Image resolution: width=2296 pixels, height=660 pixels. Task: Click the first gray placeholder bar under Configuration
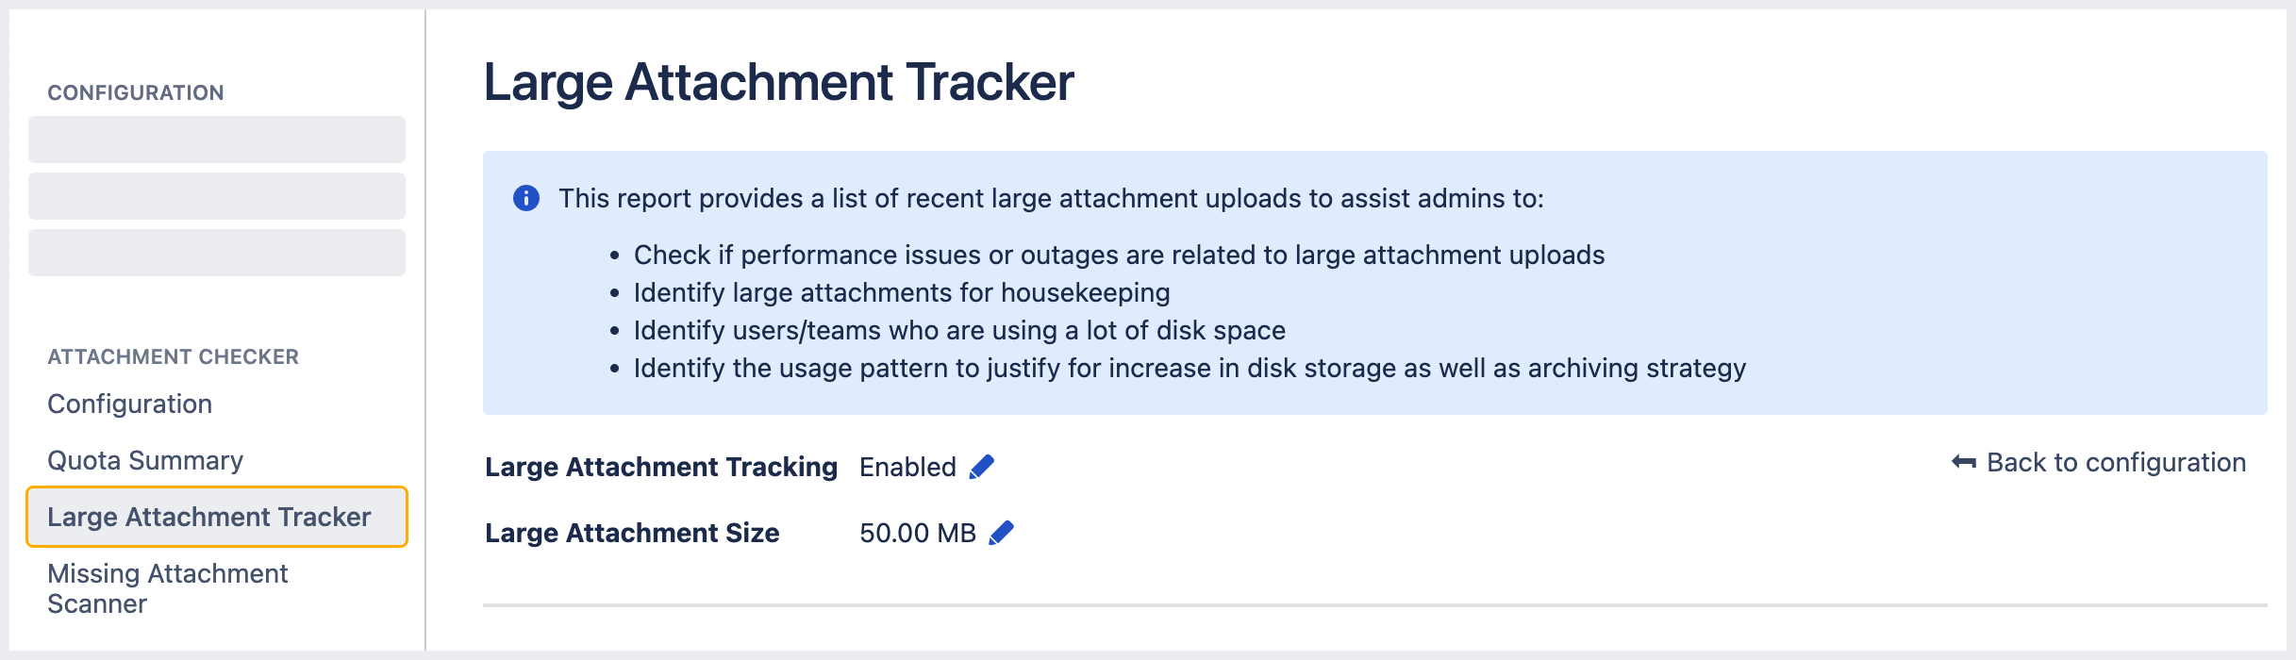216,139
